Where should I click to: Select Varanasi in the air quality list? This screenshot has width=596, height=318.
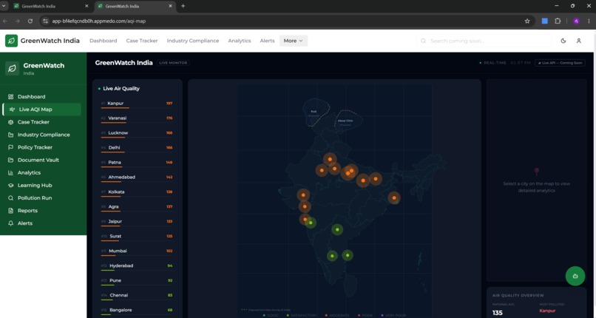click(x=137, y=118)
